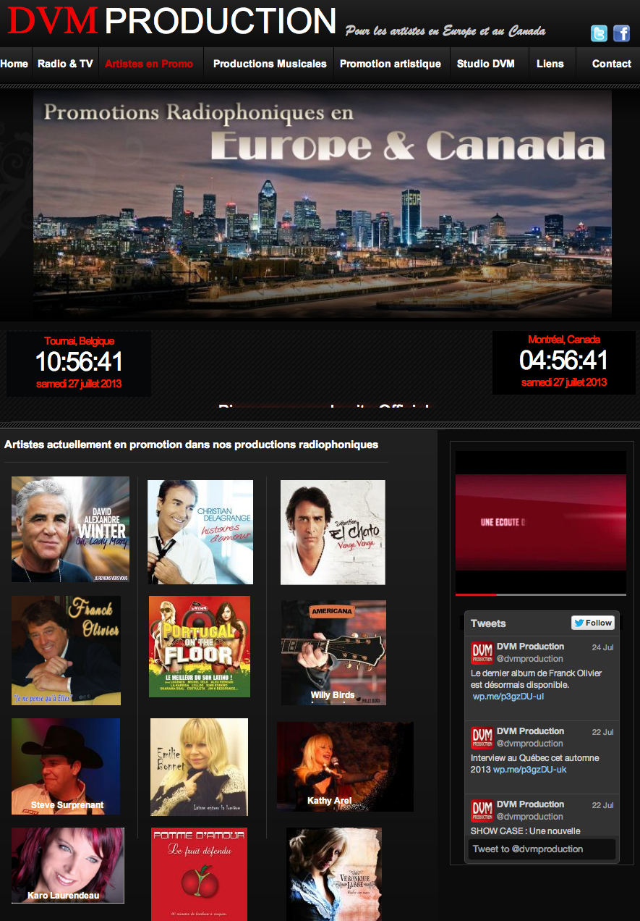Screen dimensions: 640x921
Task: Click the wp.me/p3gzDU-ul tweet link
Action: [x=508, y=697]
